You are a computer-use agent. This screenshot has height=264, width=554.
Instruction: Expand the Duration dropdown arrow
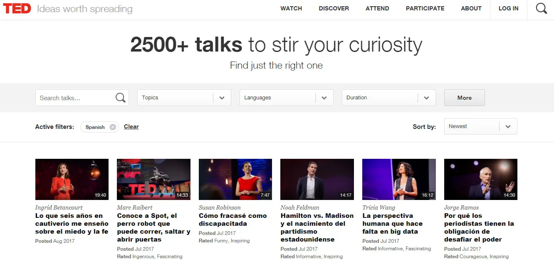(427, 98)
